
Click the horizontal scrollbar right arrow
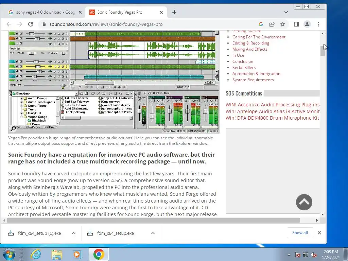point(317,220)
